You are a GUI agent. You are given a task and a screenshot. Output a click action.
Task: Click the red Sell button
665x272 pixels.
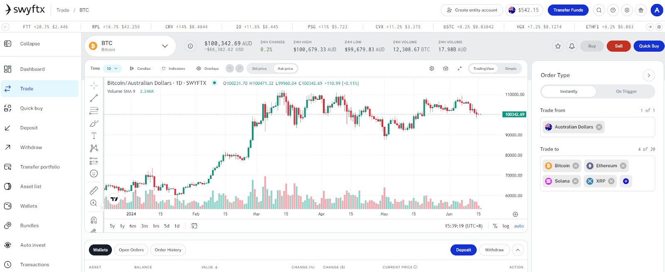pyautogui.click(x=618, y=46)
